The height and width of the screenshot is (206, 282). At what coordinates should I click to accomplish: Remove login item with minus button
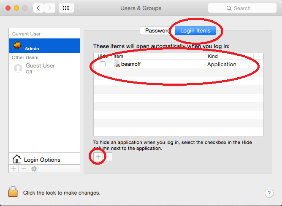pyautogui.click(x=108, y=157)
